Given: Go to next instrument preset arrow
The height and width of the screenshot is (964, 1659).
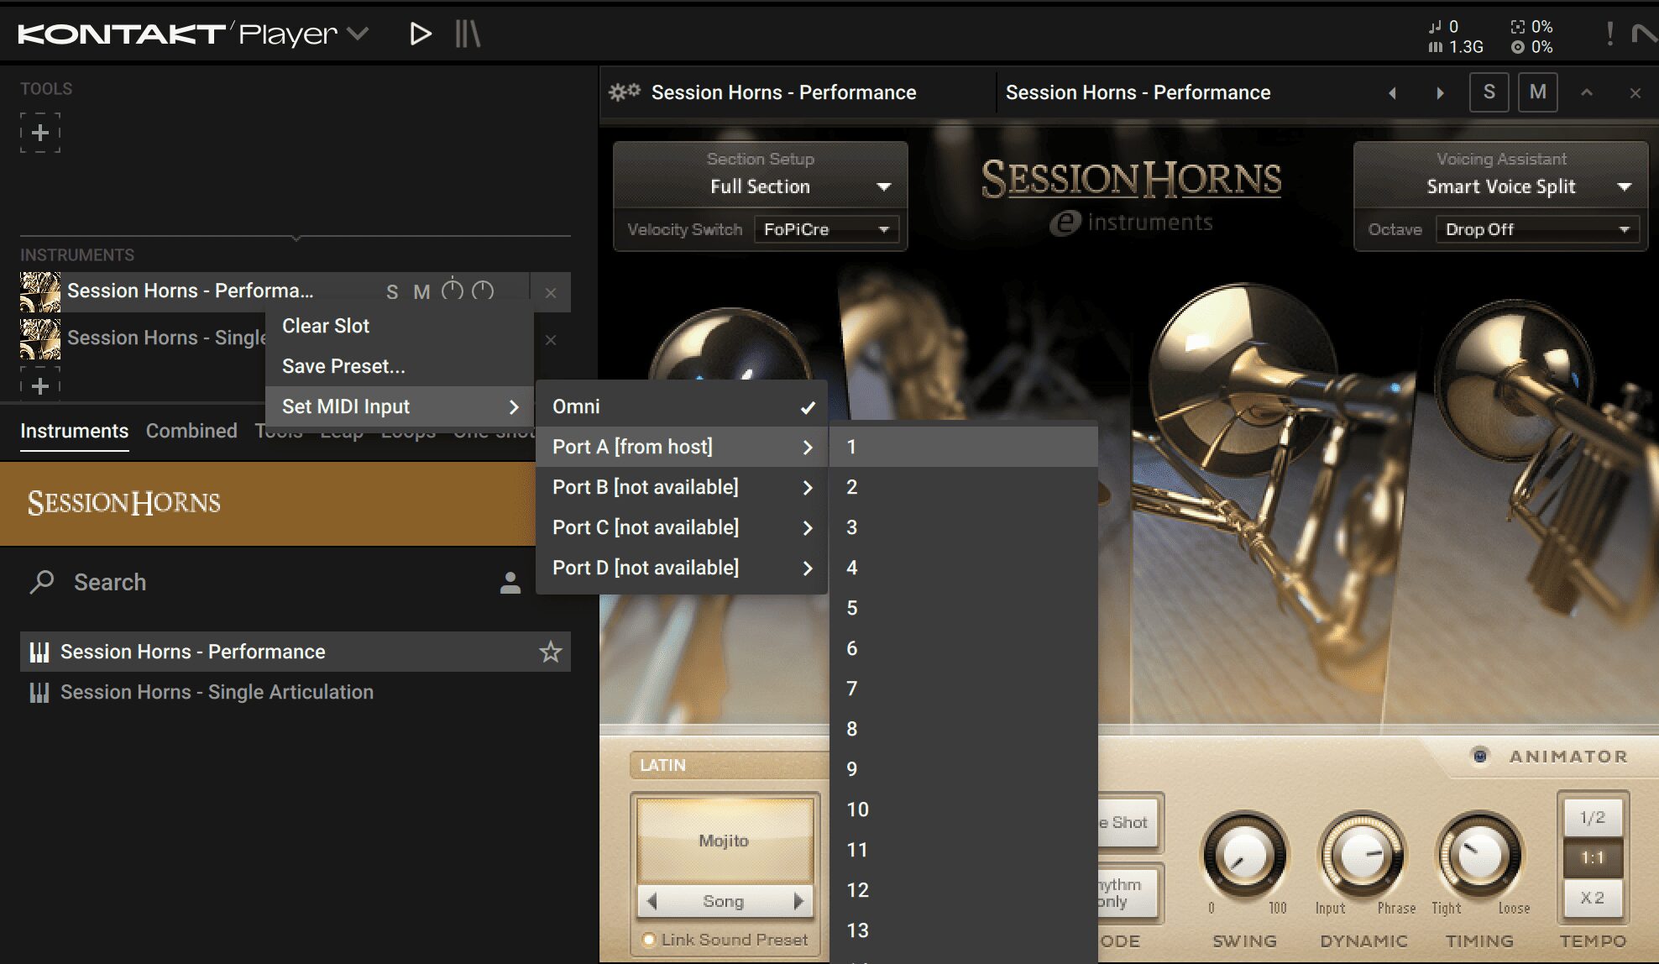Looking at the screenshot, I should [1441, 92].
